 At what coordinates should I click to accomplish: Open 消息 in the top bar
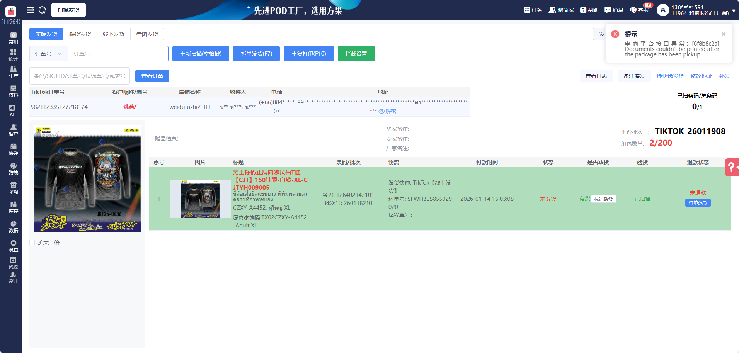614,10
